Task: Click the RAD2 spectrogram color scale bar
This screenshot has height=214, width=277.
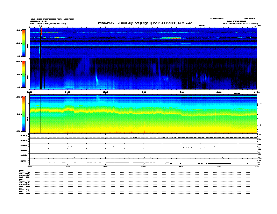Action: click(x=24, y=43)
